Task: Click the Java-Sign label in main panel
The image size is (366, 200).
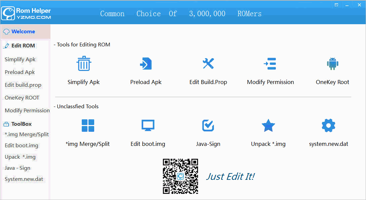Action: (x=208, y=144)
